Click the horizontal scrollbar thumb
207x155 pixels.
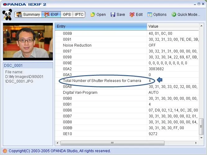click(x=112, y=143)
